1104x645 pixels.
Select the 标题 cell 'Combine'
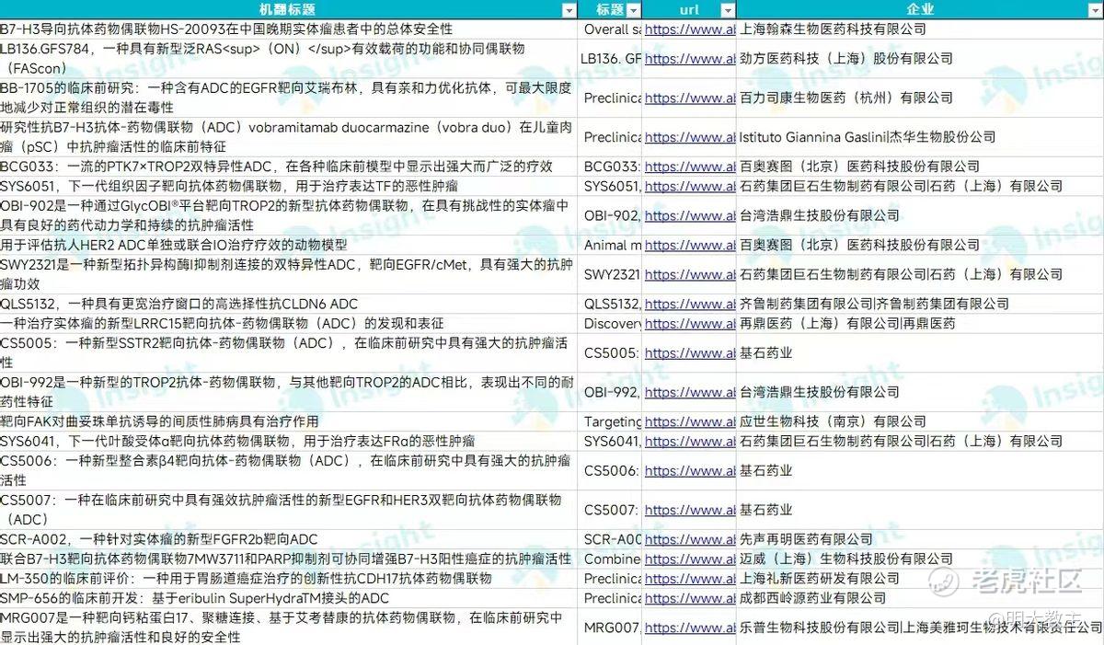pos(612,559)
